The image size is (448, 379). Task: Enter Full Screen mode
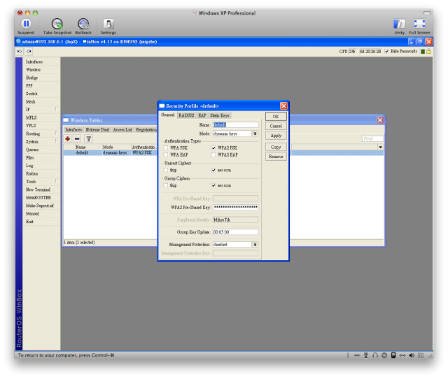pos(419,24)
